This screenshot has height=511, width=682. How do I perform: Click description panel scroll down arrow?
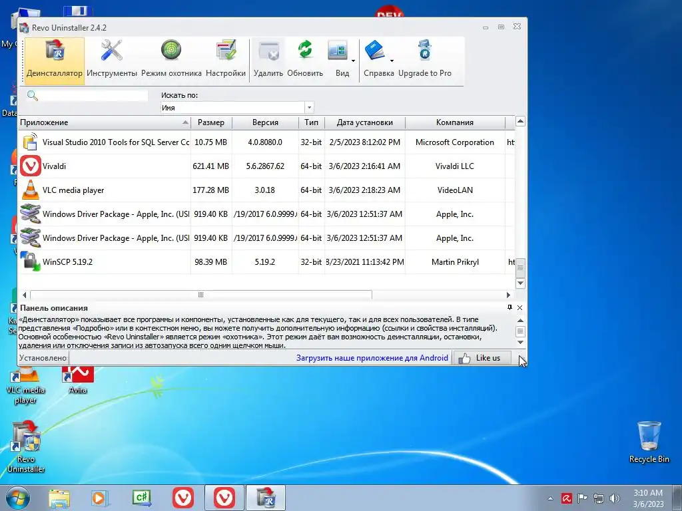point(520,343)
